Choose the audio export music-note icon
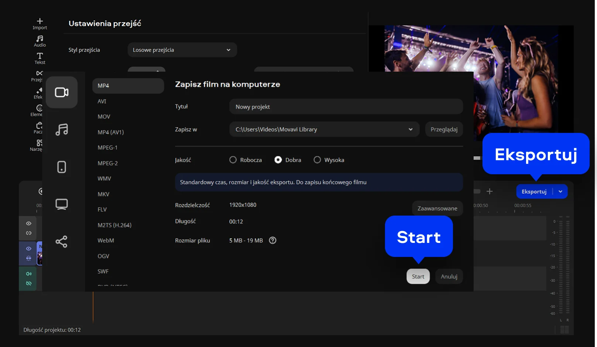 click(62, 130)
